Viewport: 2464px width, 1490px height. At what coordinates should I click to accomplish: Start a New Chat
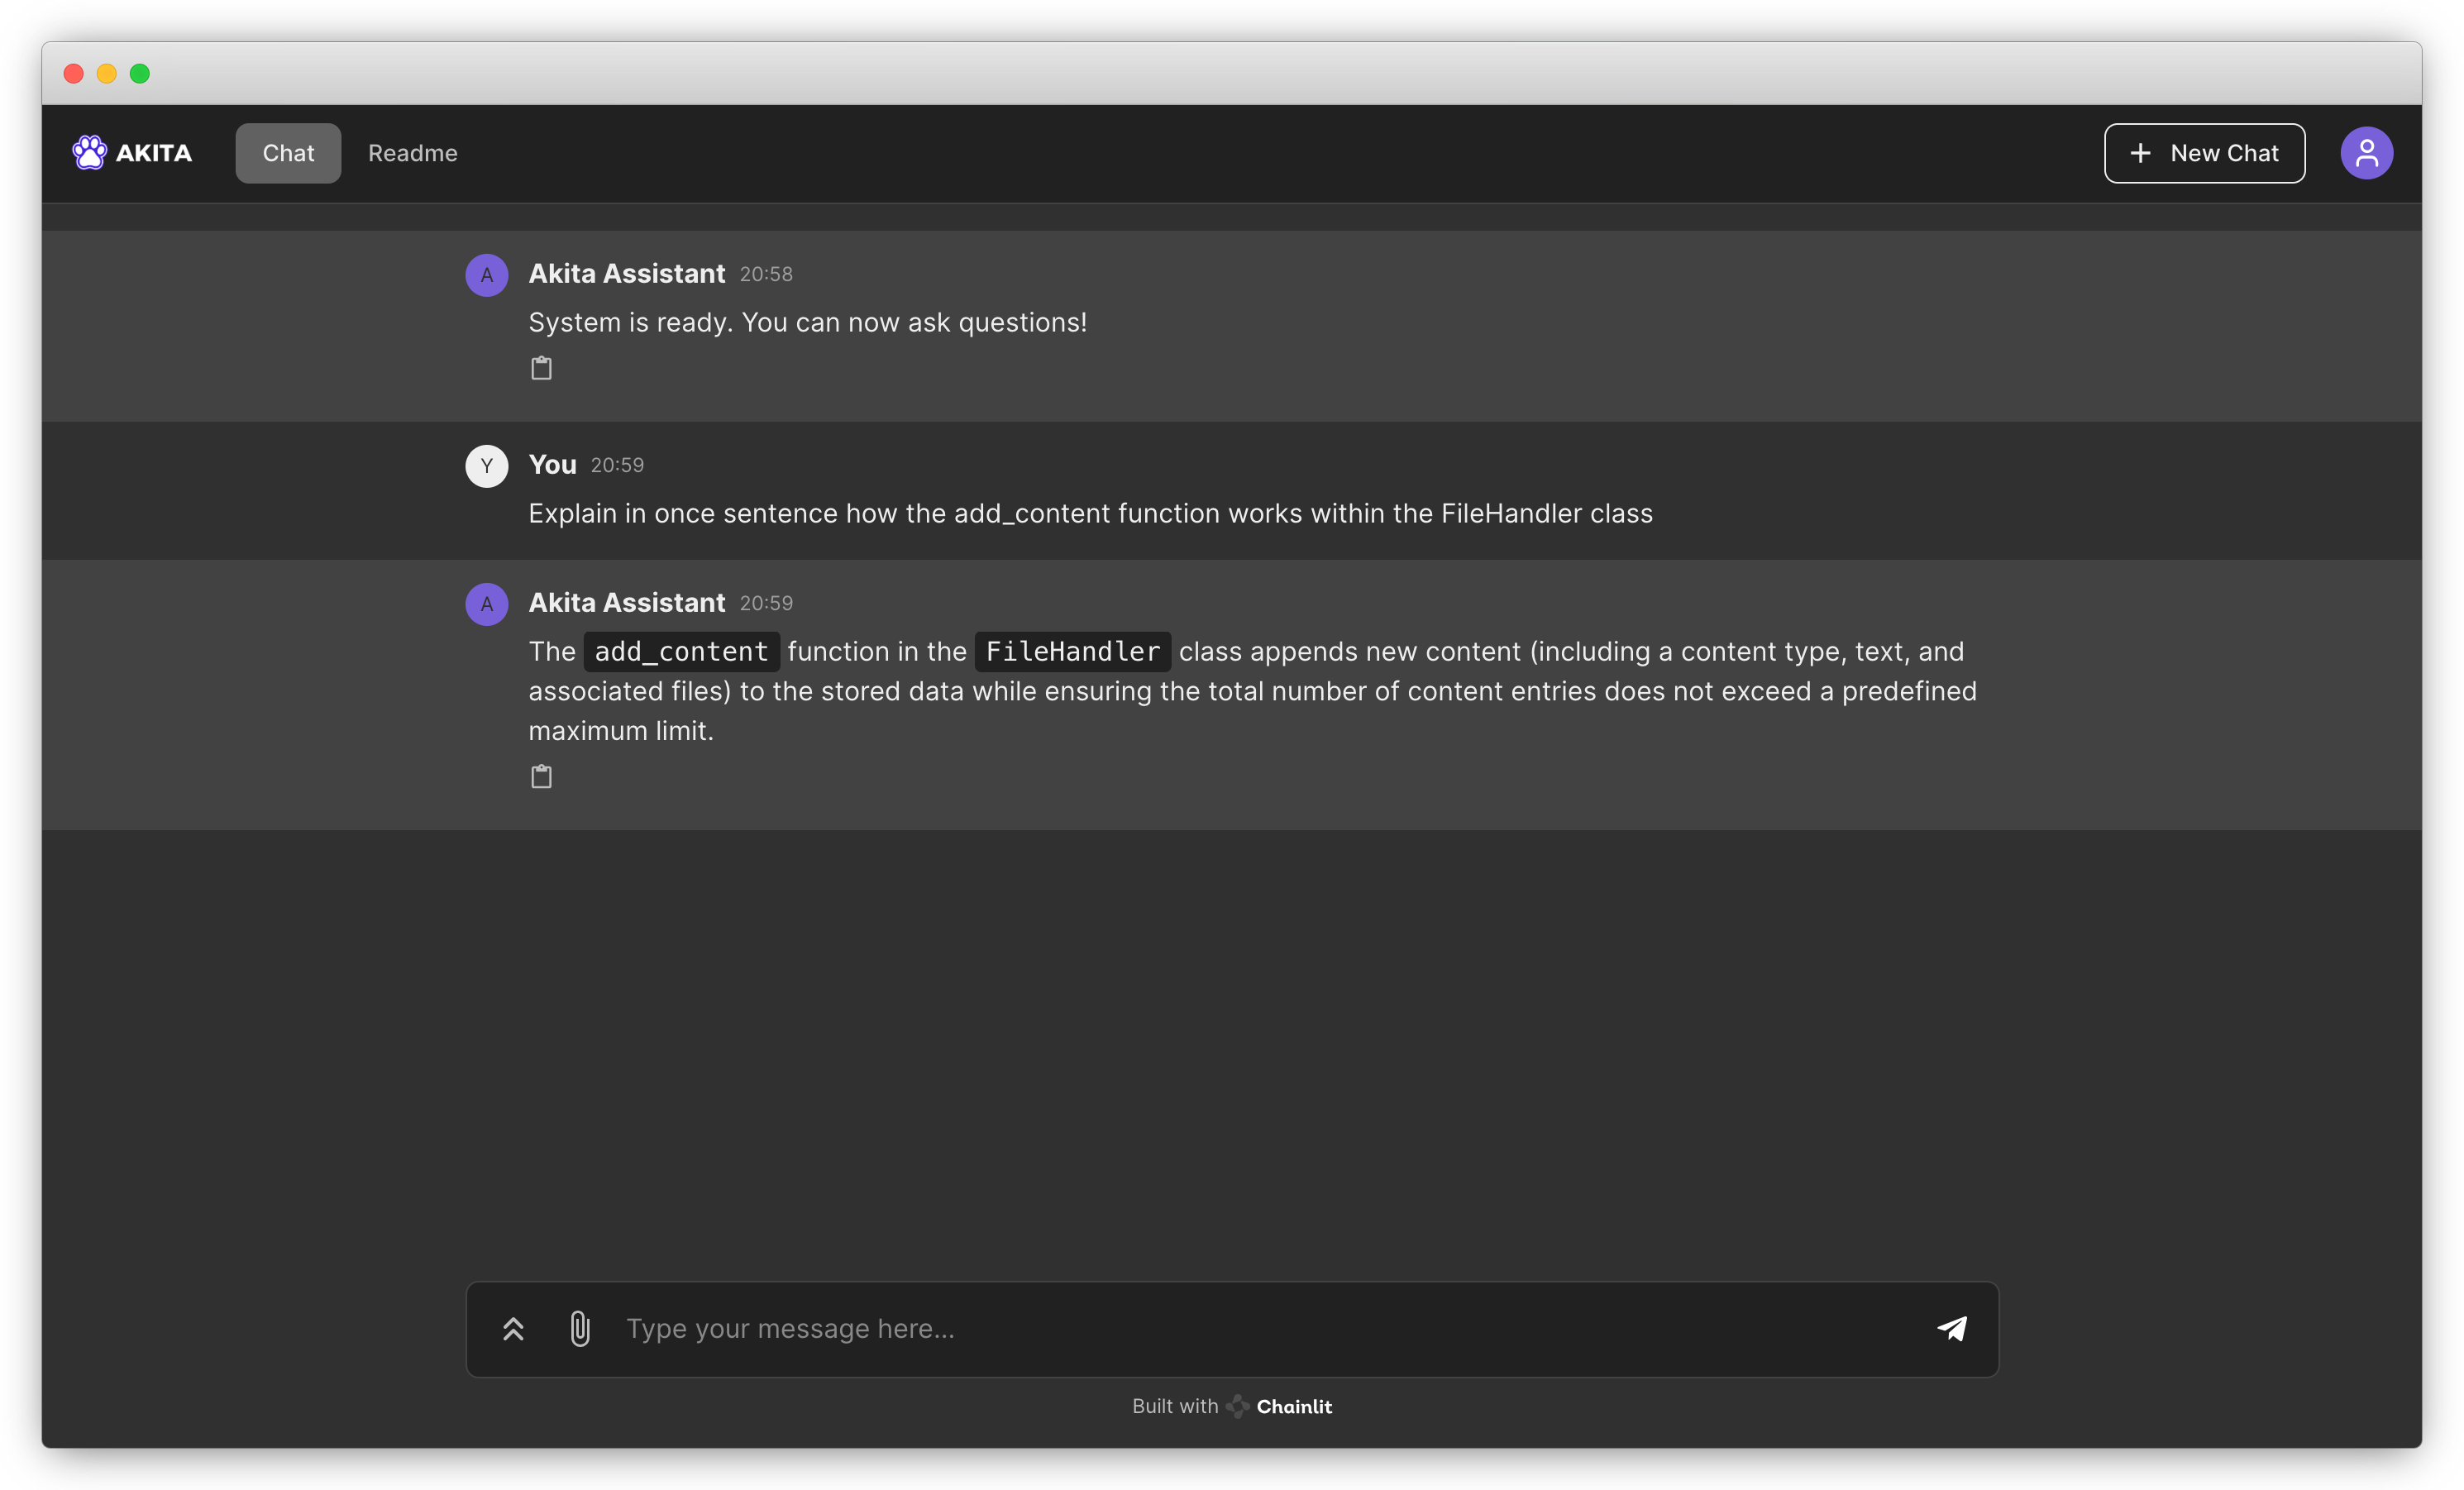(2204, 153)
